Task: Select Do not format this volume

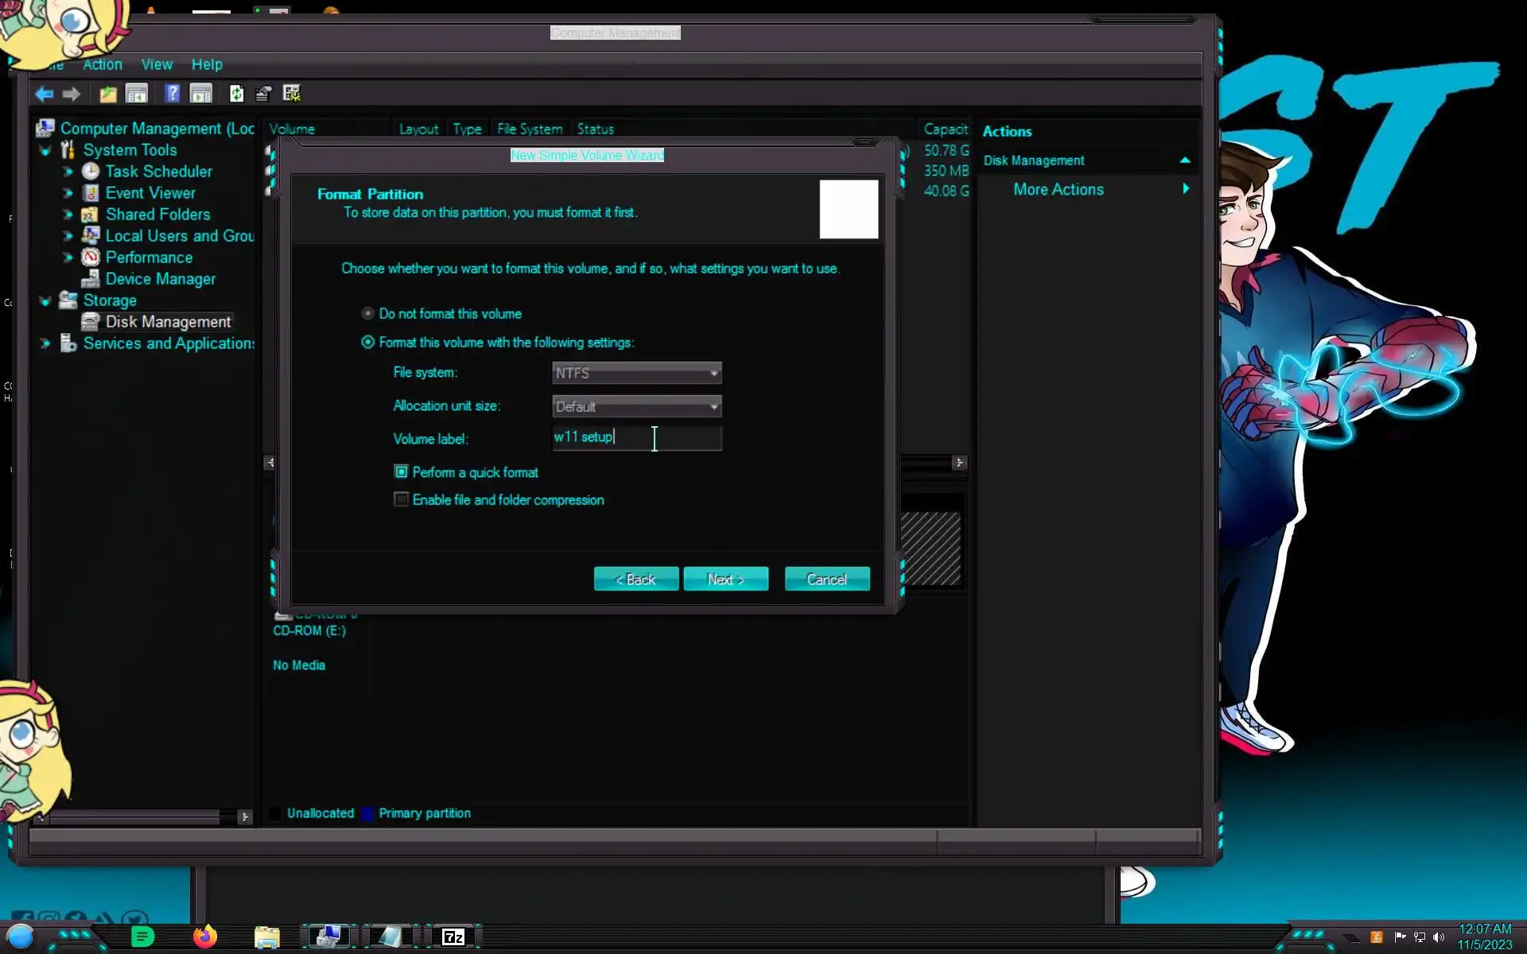Action: tap(367, 313)
